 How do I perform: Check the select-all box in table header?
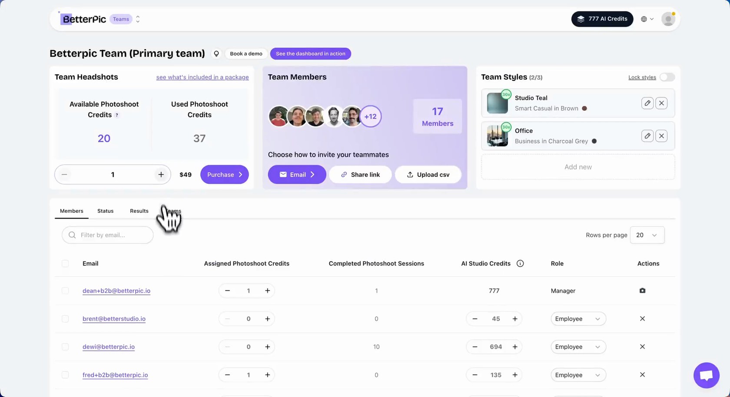coord(65,264)
